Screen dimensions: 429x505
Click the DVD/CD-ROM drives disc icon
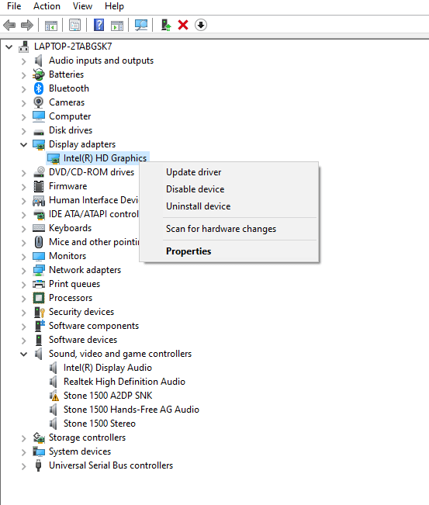tap(39, 172)
